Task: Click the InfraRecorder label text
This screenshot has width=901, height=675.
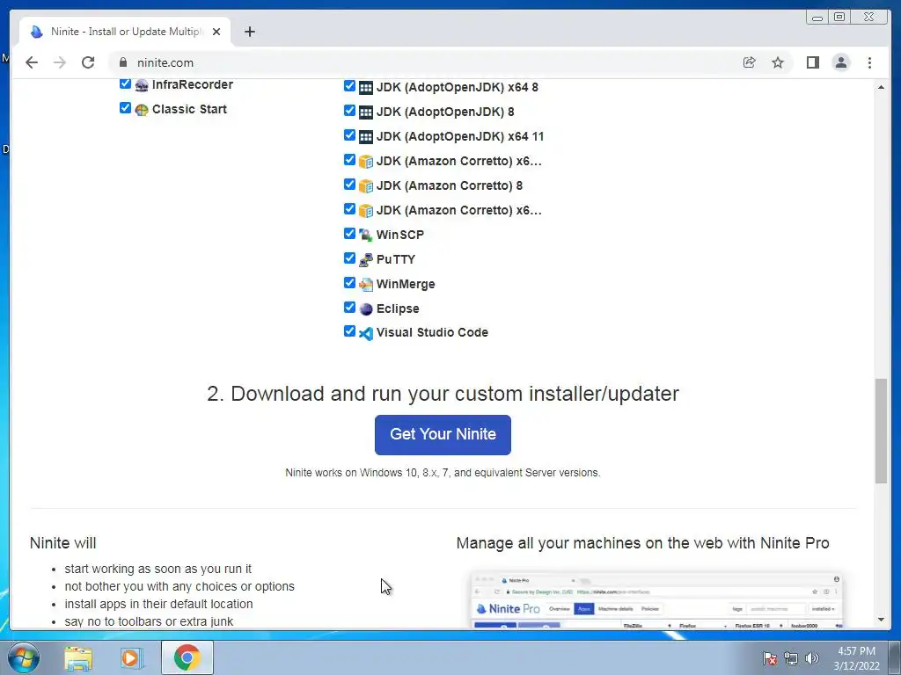Action: click(193, 85)
